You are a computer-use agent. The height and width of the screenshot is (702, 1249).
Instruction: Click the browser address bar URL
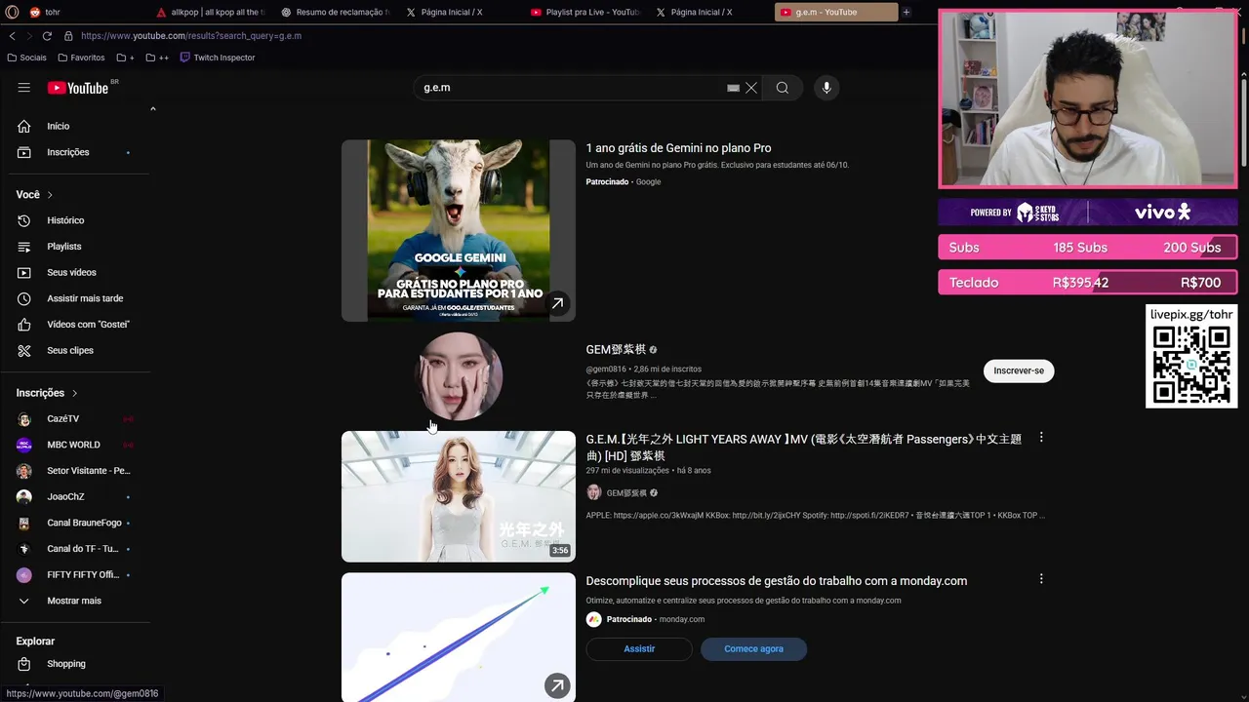tap(191, 36)
